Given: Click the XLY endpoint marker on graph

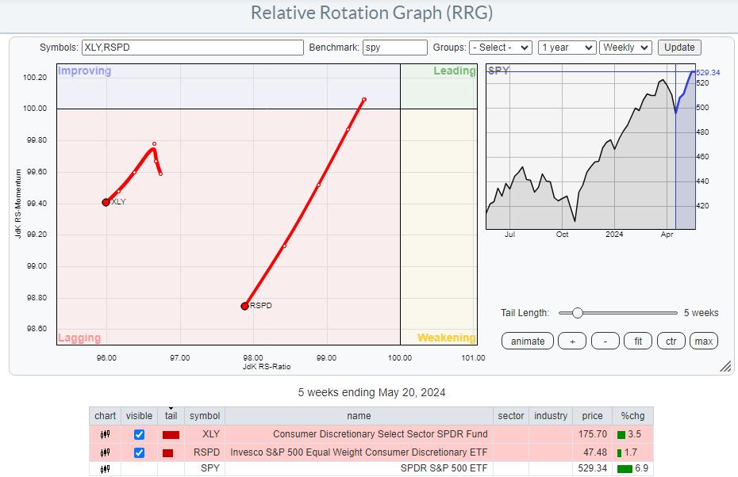Looking at the screenshot, I should click(x=106, y=202).
